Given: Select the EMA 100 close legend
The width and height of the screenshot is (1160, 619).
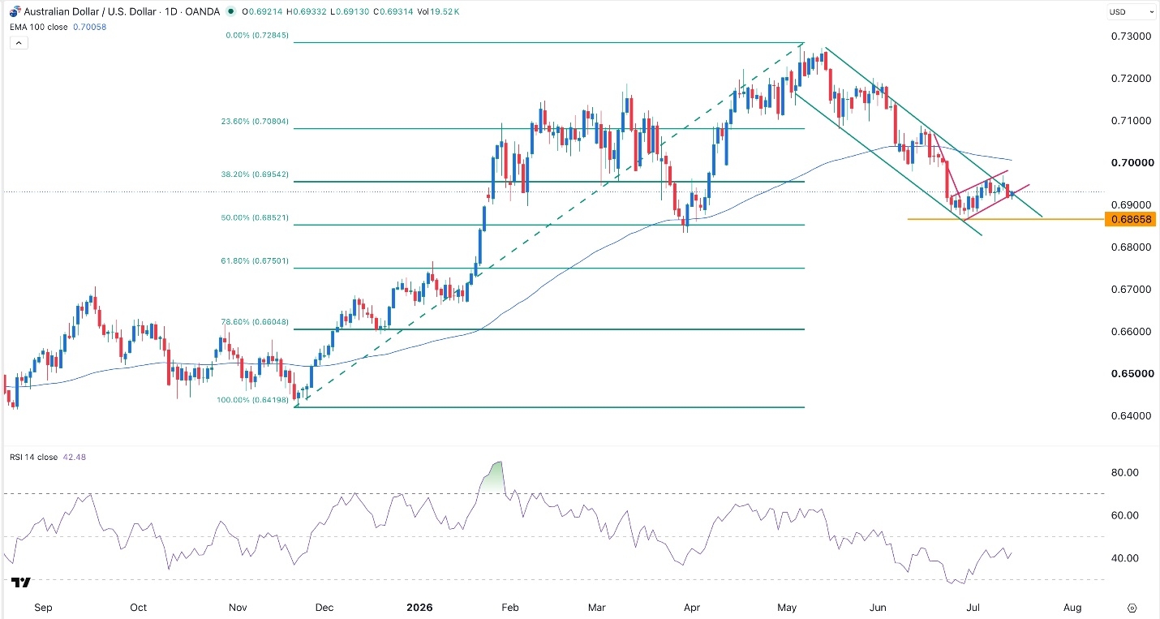Looking at the screenshot, I should coord(38,27).
